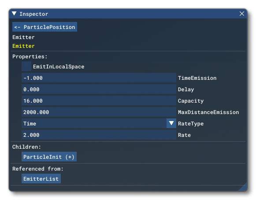Click the Properties: heading
Screen dimensions: 256x200
(30, 57)
